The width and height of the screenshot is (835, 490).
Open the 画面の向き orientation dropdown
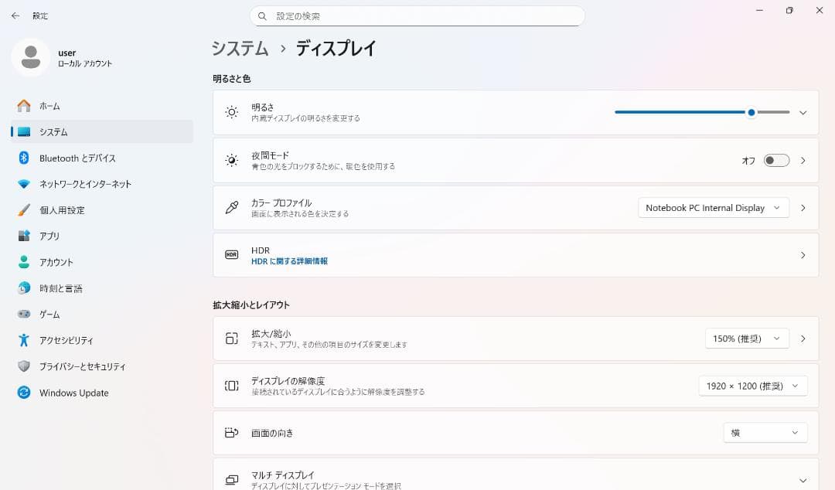[765, 433]
